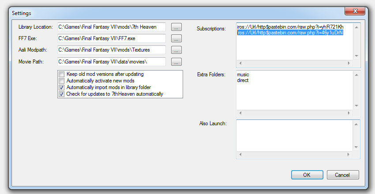Browse for the FF7 Exe file
This screenshot has height=194, width=375.
tap(176, 38)
